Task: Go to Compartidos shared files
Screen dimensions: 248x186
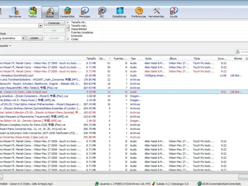Action: click(67, 12)
